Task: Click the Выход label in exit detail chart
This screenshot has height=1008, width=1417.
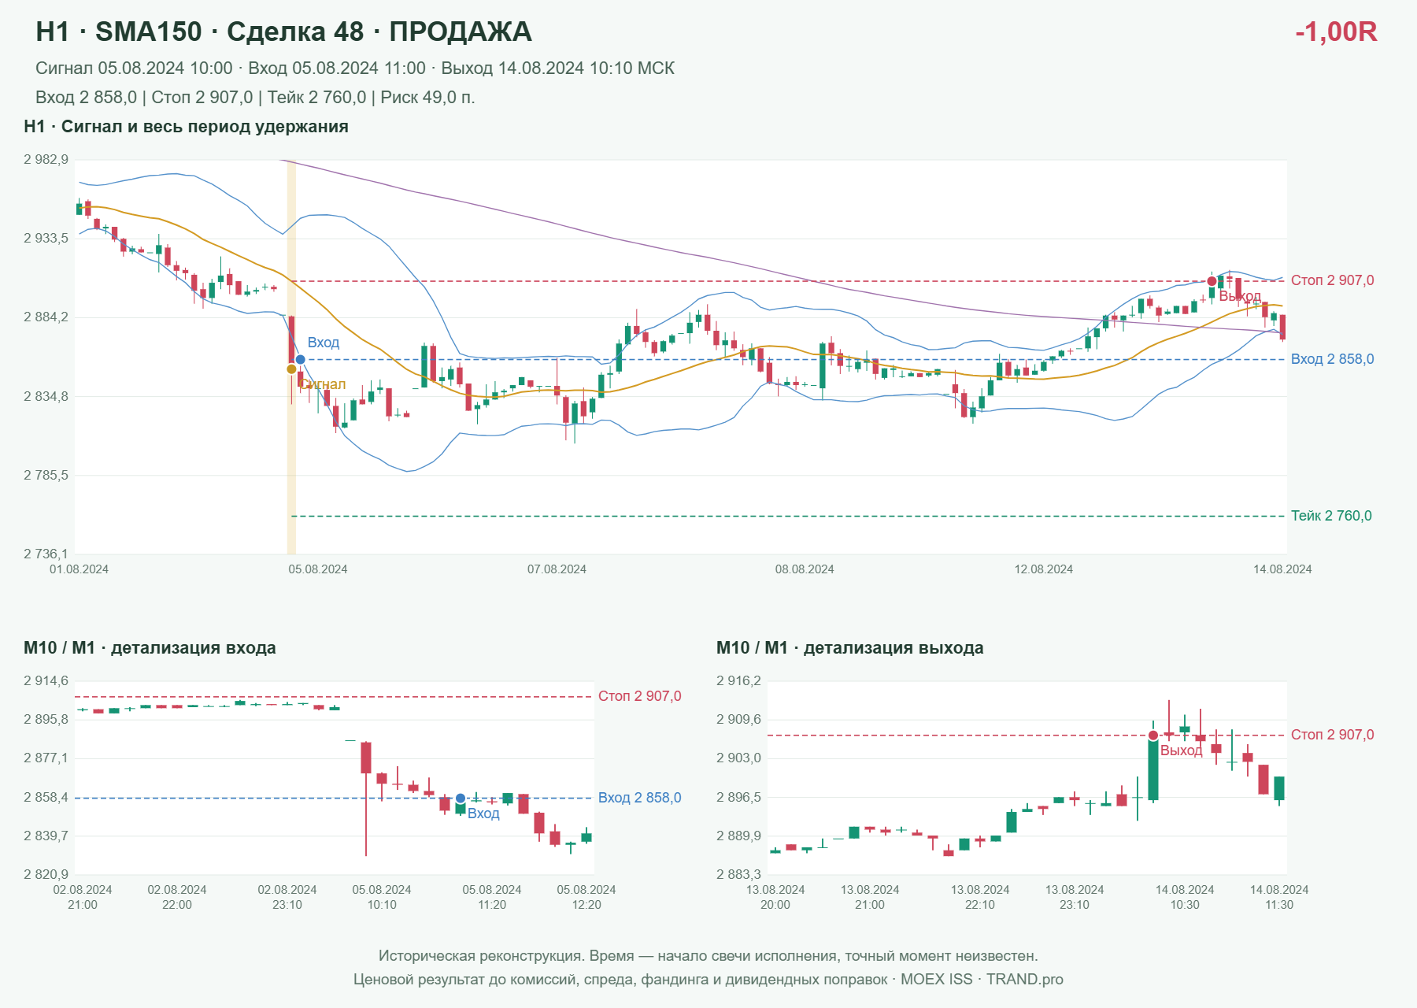Action: 1181,750
